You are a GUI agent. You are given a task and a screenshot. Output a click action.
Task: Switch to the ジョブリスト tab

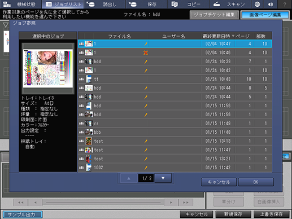63,4
